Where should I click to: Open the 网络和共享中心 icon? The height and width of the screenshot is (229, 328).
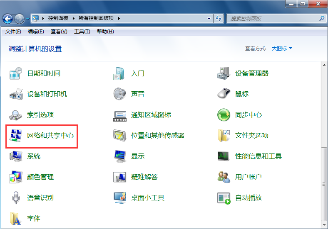coord(16,136)
